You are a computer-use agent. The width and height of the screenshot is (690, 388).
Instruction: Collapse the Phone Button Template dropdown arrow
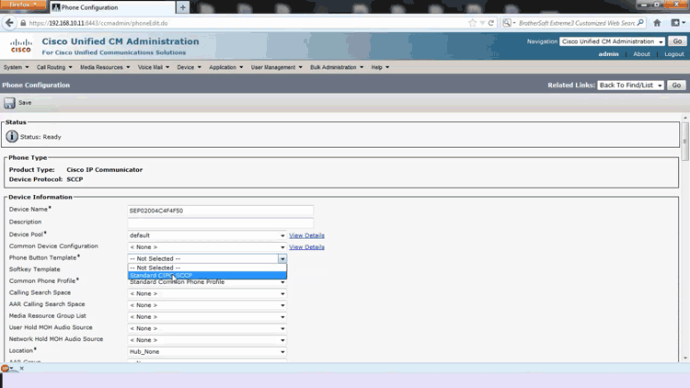click(x=282, y=258)
